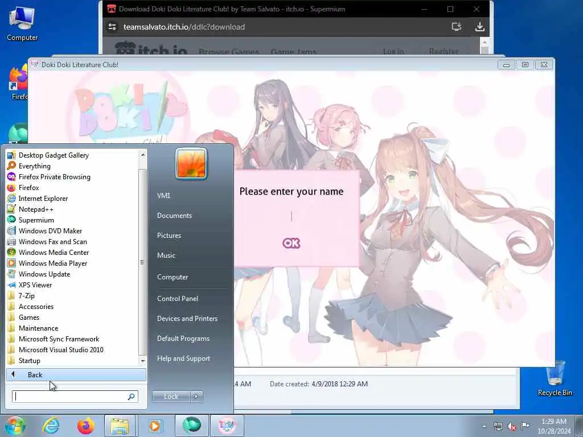Open downloads icon in Supermium toolbar
Screen dimensions: 583x437
[x=479, y=27]
